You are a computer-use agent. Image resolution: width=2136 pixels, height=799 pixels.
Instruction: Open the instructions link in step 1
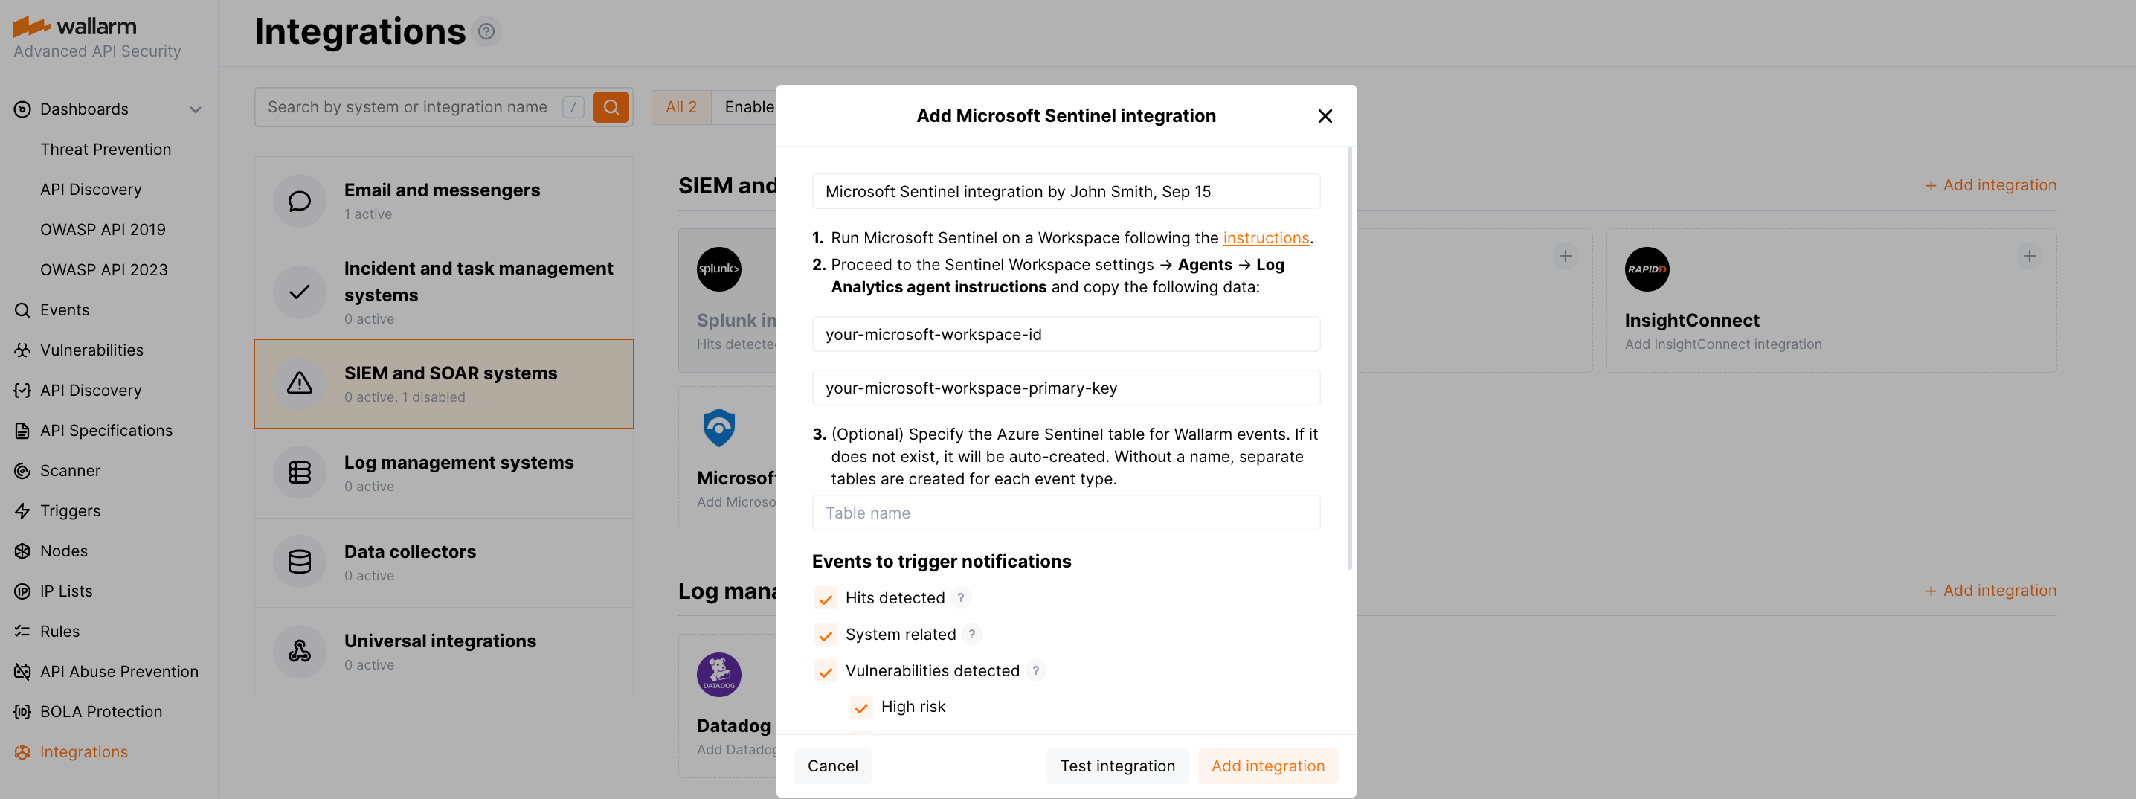click(x=1266, y=237)
